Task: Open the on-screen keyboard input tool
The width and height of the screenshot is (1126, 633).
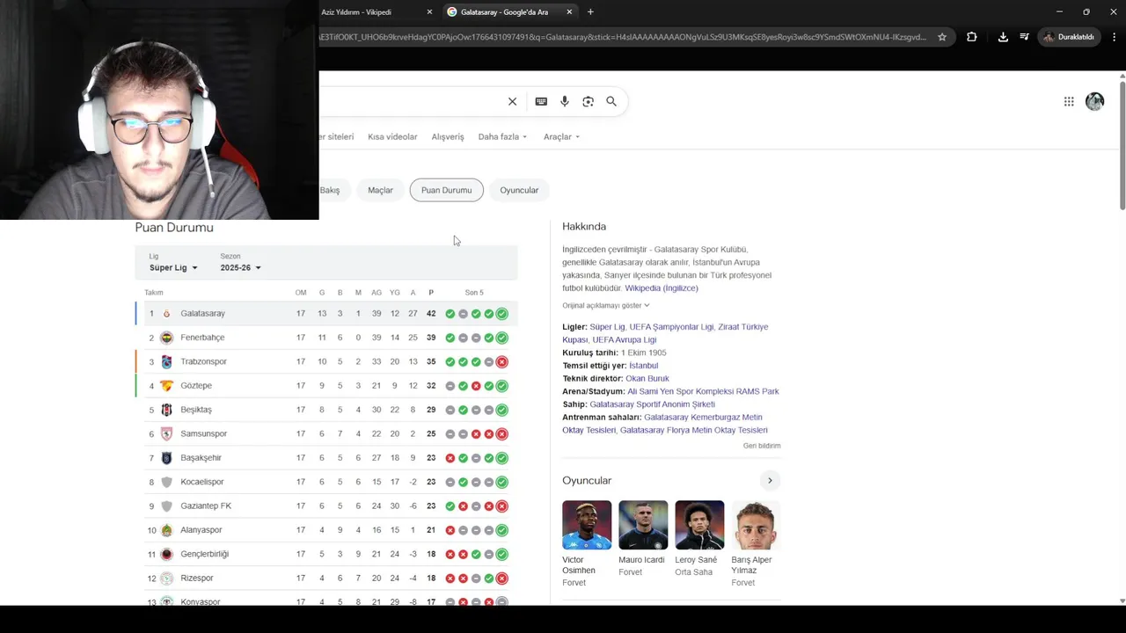Action: [541, 101]
